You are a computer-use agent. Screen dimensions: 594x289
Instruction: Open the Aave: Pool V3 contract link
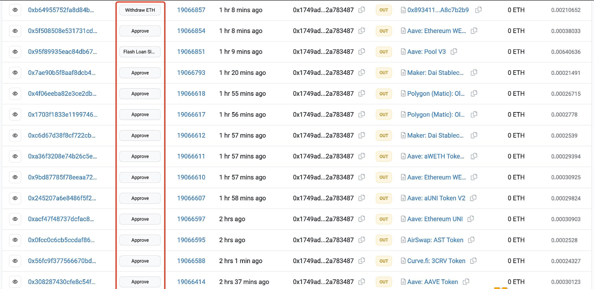pyautogui.click(x=426, y=52)
